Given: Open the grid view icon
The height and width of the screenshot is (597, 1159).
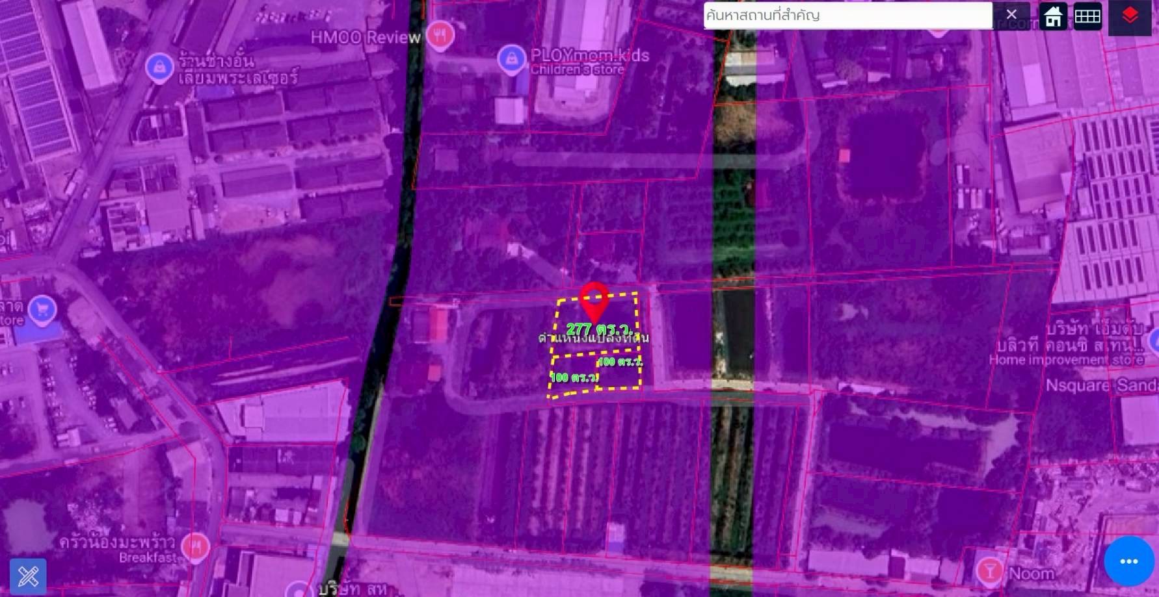Looking at the screenshot, I should 1087,16.
